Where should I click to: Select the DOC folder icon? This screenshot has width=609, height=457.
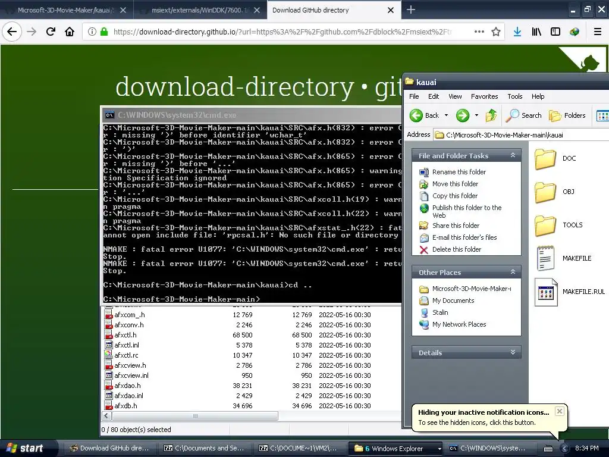pyautogui.click(x=545, y=159)
